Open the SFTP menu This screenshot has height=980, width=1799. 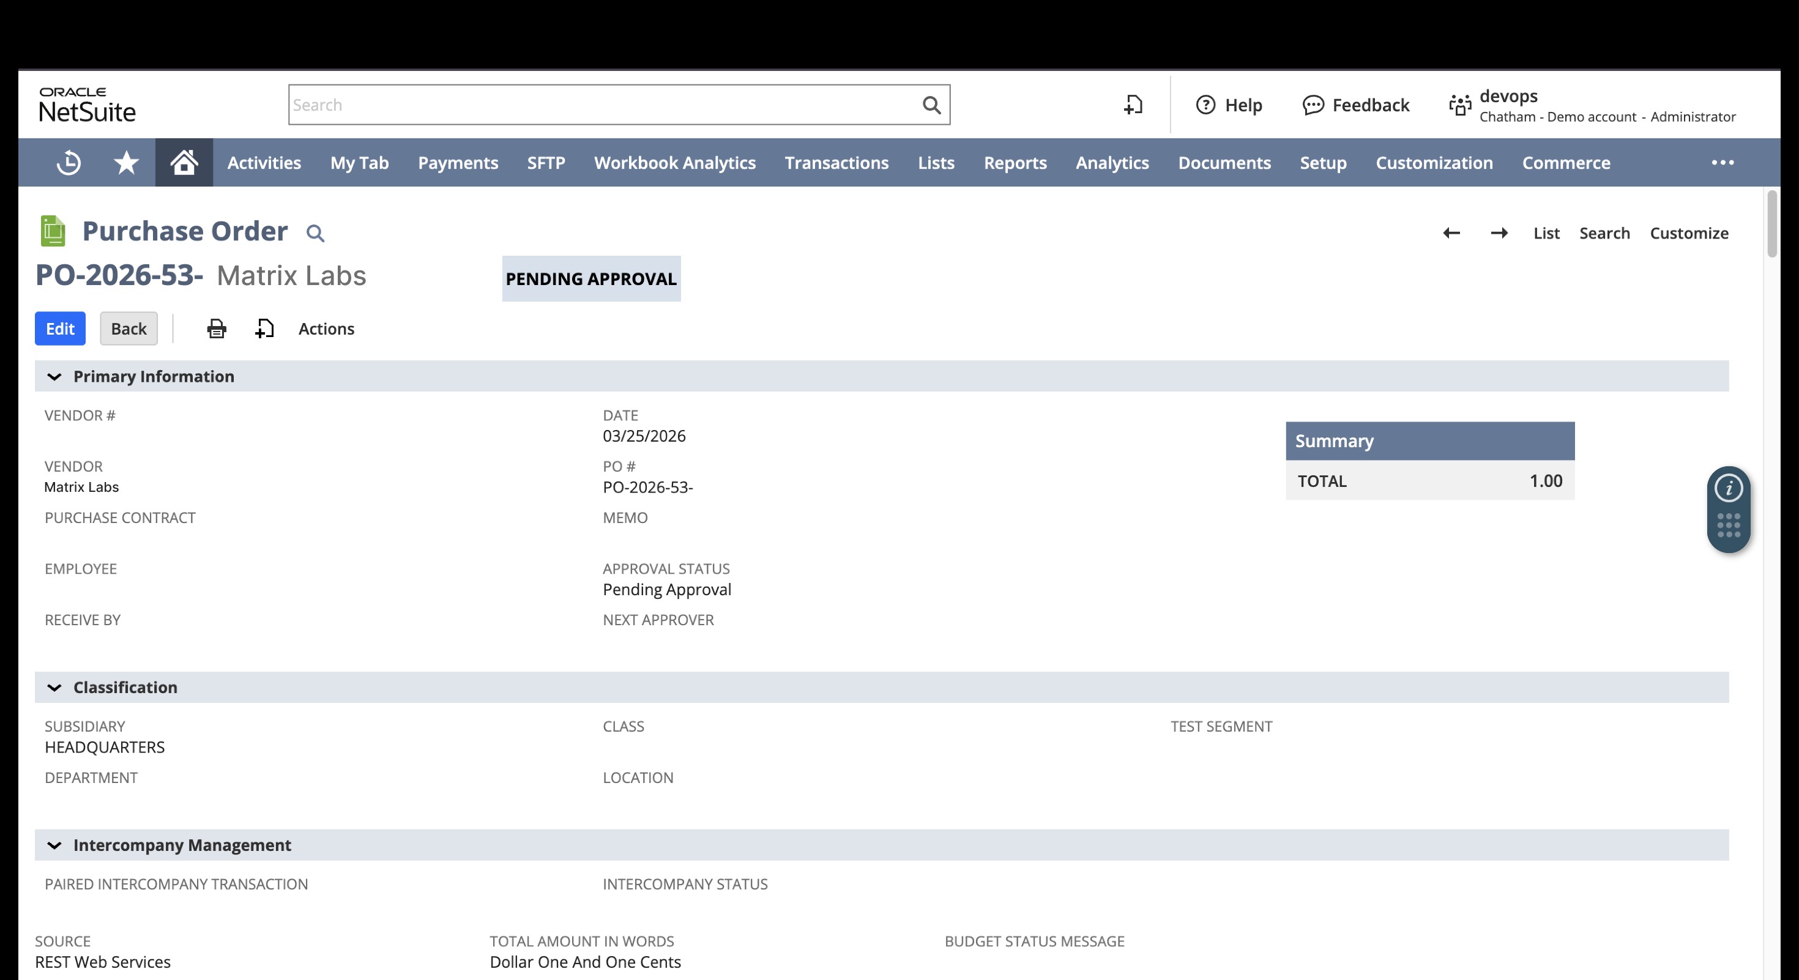point(546,163)
